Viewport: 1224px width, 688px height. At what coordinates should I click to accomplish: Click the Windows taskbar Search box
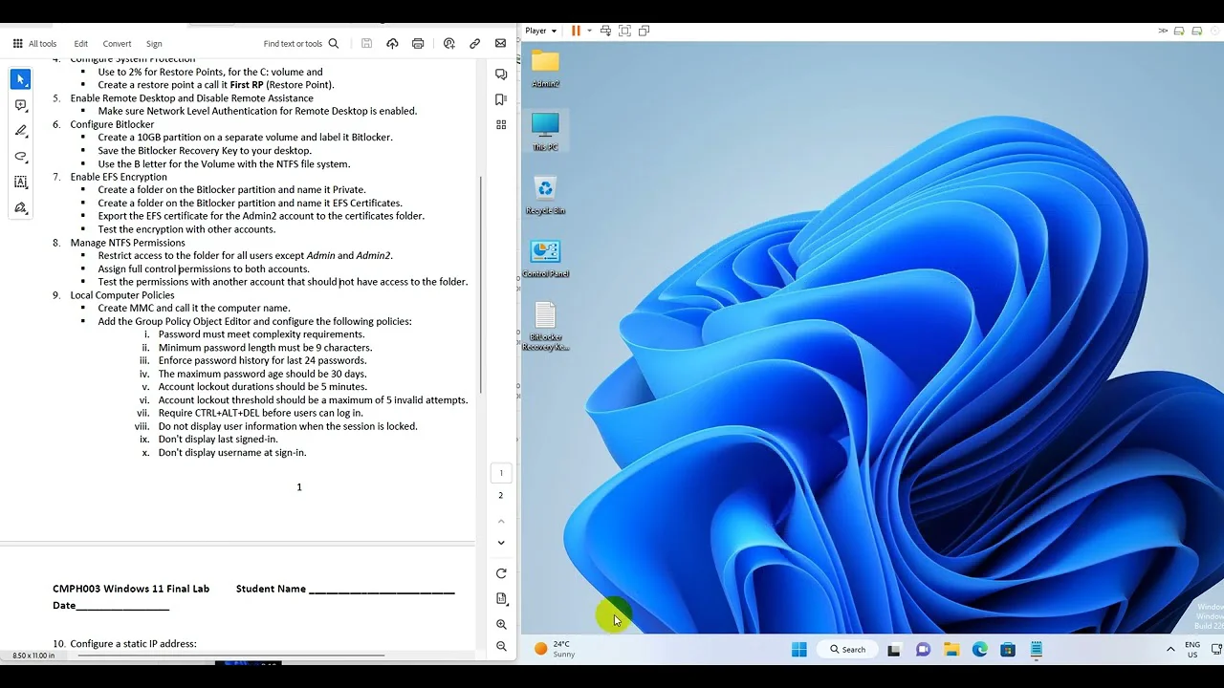coord(847,650)
